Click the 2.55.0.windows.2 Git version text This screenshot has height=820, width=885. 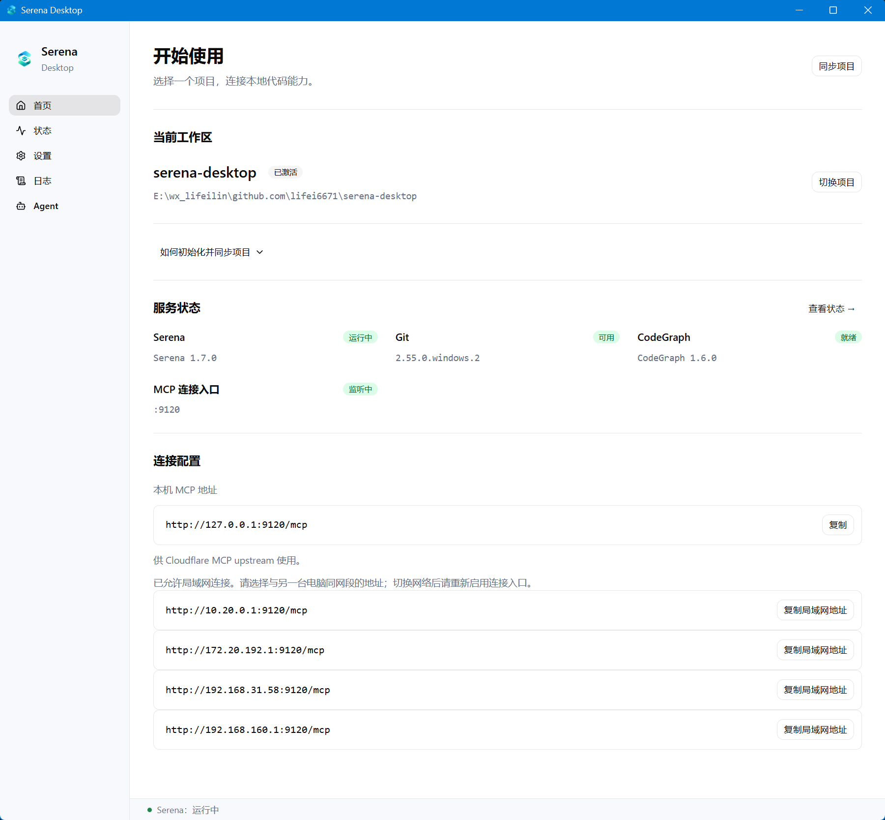[437, 358]
